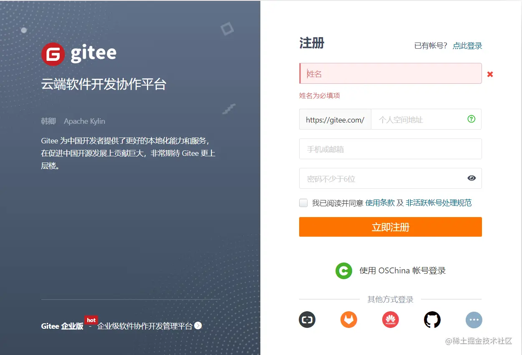522x355 pixels.
Task: Click the https://gitee.com/ prefix label
Action: [335, 120]
